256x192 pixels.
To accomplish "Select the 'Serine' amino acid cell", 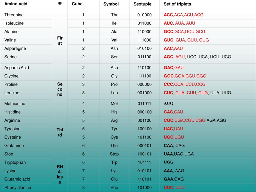I will point(10,57).
